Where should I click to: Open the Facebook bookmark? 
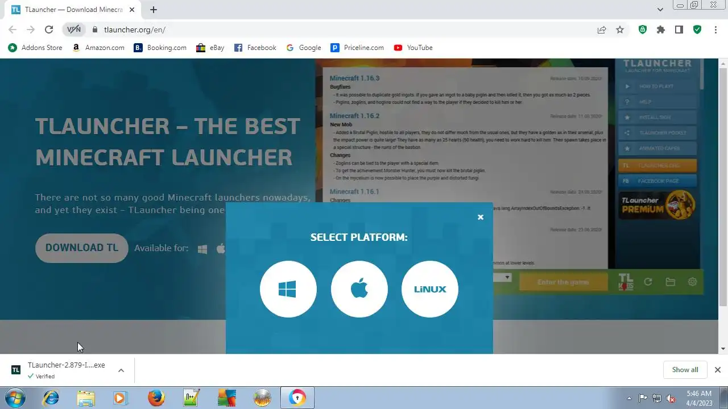click(255, 48)
